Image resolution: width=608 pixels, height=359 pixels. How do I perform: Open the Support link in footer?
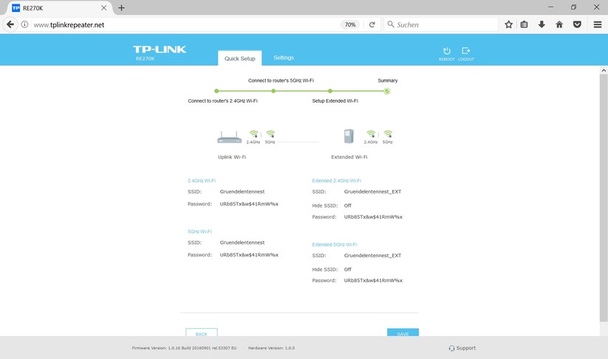tap(462, 348)
